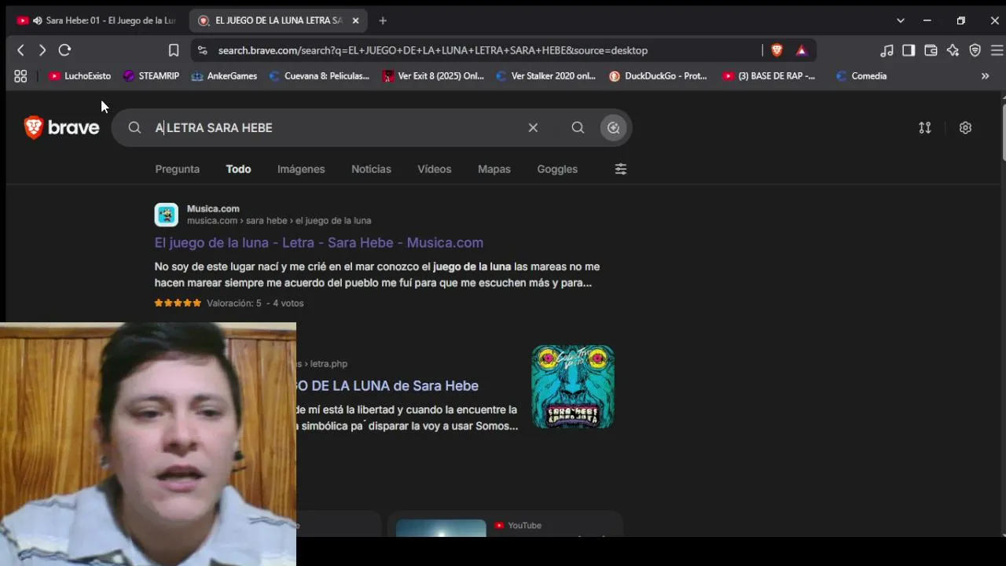
Task: Open the Cuevana 8 Peliculas bookmark
Action: 319,76
